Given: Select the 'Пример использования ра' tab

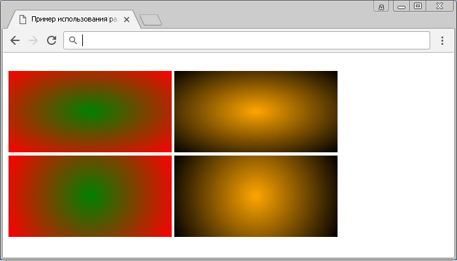Looking at the screenshot, I should click(74, 19).
